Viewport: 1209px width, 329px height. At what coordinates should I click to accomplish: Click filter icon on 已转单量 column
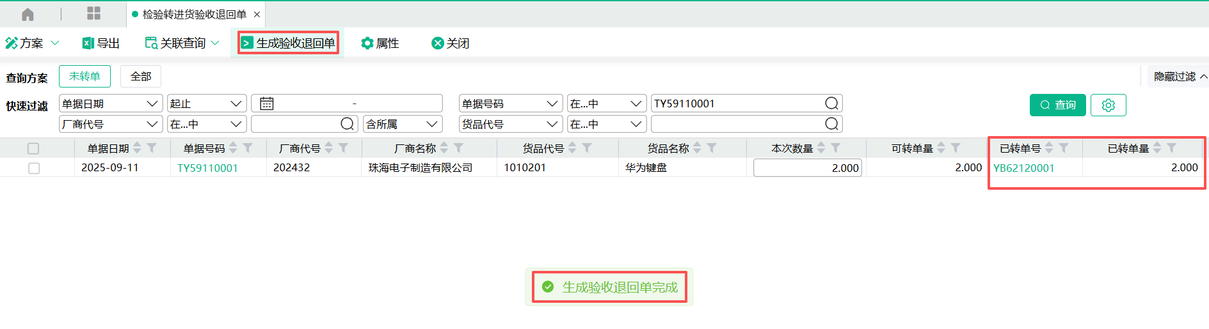pos(1171,148)
